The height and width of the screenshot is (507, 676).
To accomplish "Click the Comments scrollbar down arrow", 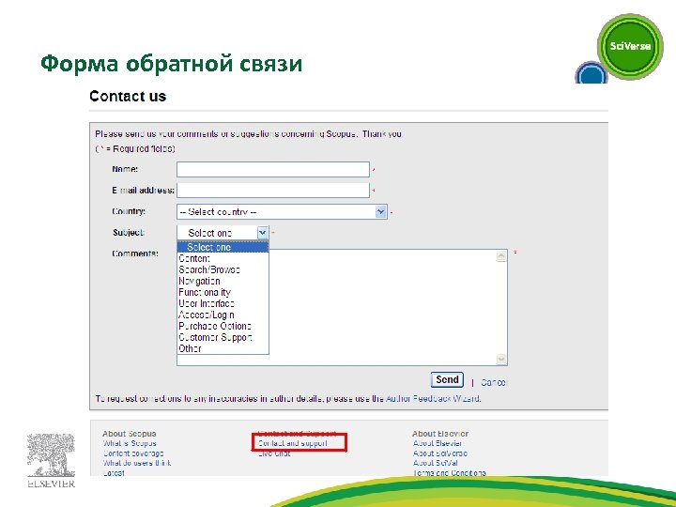I will click(x=501, y=359).
